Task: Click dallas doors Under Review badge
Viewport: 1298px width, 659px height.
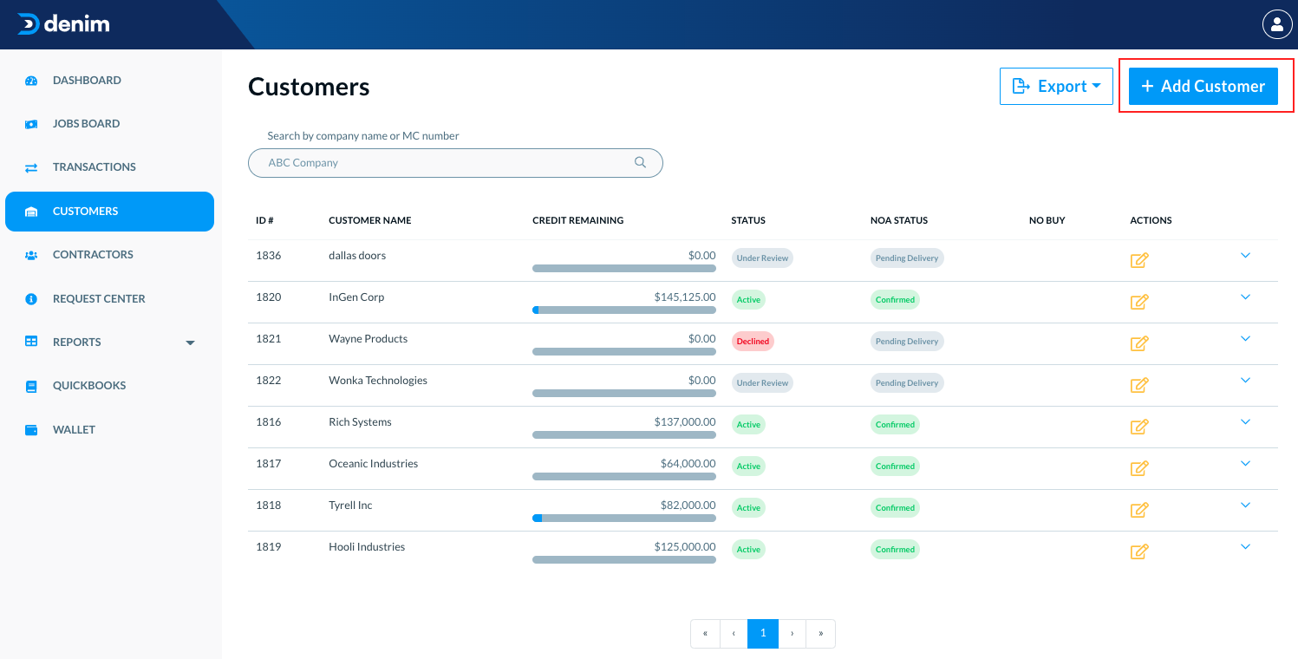Action: [762, 258]
